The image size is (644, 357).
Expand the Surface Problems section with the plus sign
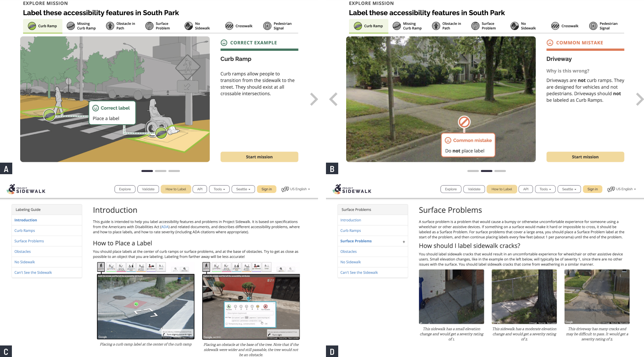(404, 242)
